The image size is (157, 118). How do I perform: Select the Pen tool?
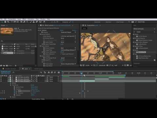click(25, 22)
